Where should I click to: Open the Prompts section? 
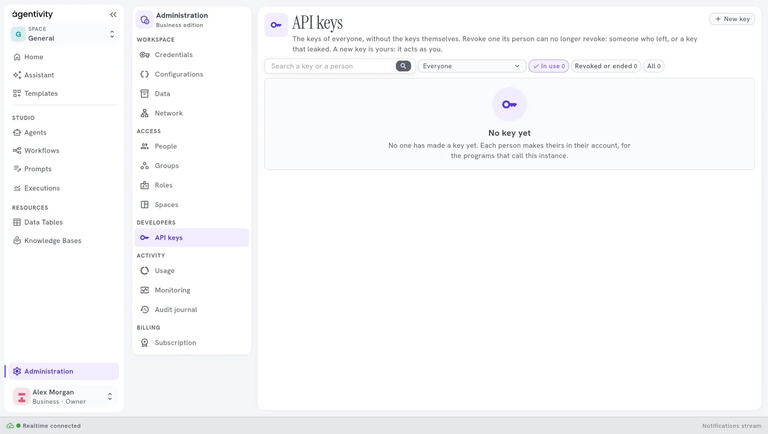[x=63, y=169]
